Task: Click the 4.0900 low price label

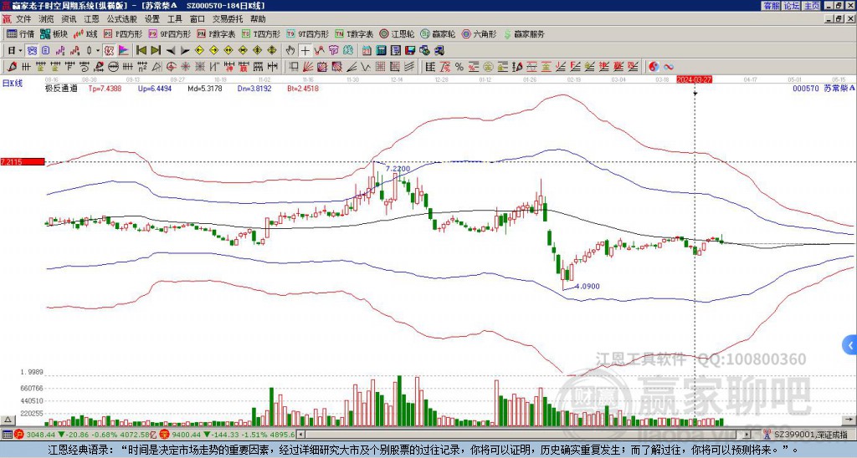Action: (588, 286)
